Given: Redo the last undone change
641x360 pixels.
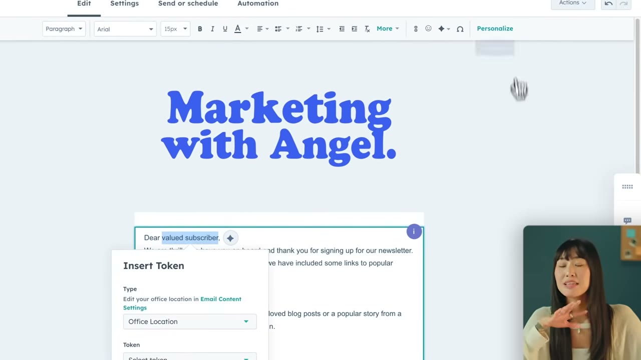Looking at the screenshot, I should (x=623, y=3).
